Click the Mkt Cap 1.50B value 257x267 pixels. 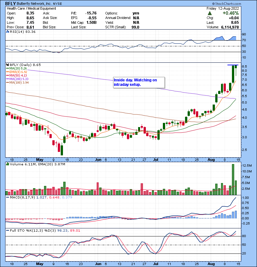click(x=92, y=23)
